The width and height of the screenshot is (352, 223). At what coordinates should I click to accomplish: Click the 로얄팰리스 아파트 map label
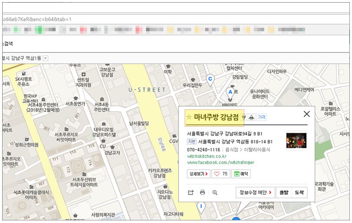330,111
